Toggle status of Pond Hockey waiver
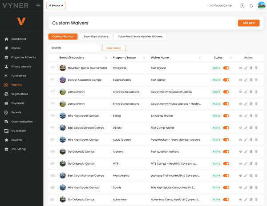Screen dimensions: 267x206 [x=226, y=140]
